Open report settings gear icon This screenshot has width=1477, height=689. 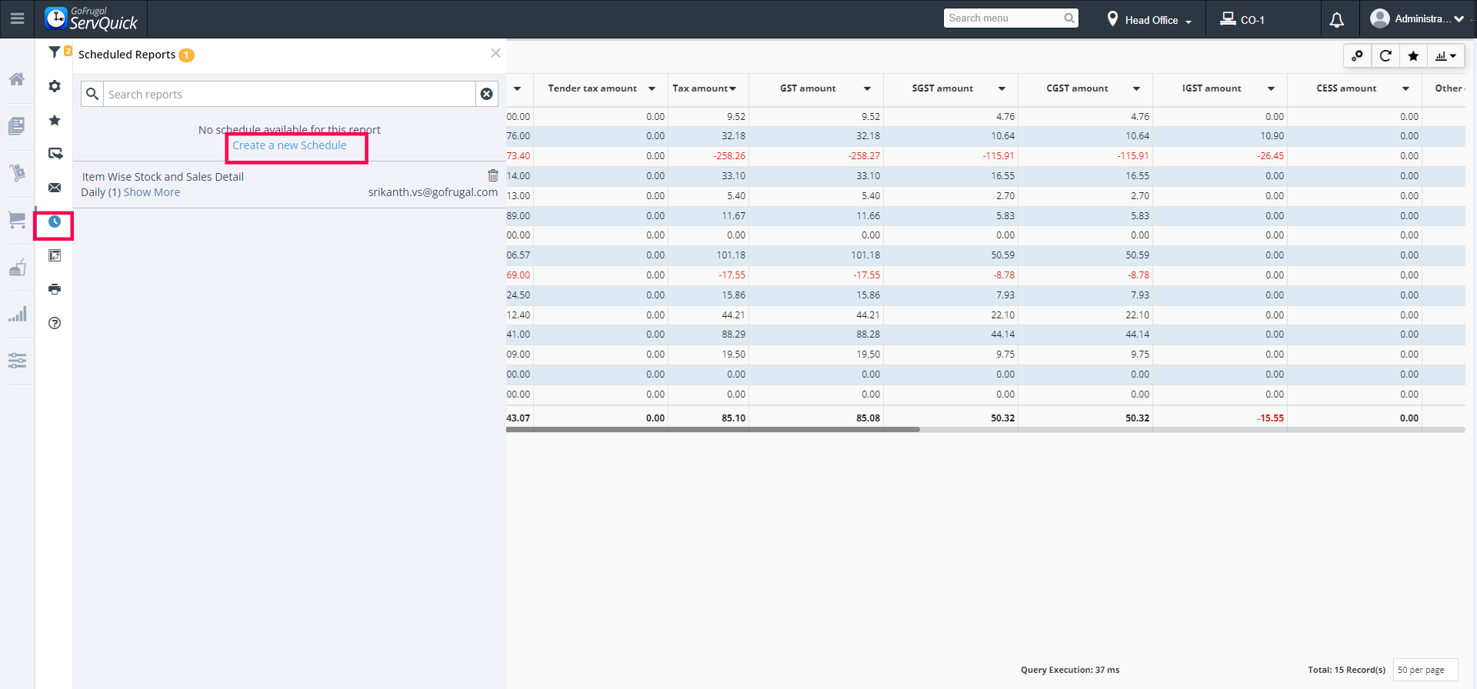[55, 86]
